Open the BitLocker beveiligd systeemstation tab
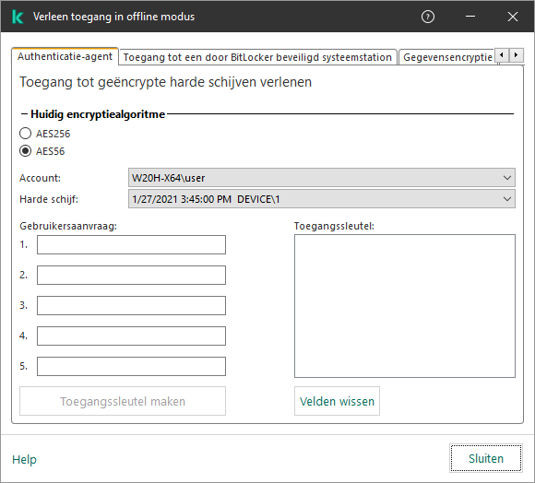The width and height of the screenshot is (535, 483). coord(257,57)
